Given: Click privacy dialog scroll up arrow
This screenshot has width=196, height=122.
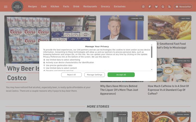Looking at the screenshot, I should point(152,45).
